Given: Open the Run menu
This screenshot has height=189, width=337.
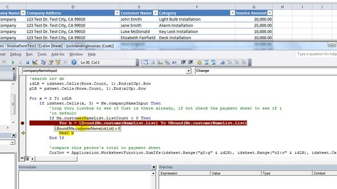Looking at the screenshot, I should click(29, 54).
